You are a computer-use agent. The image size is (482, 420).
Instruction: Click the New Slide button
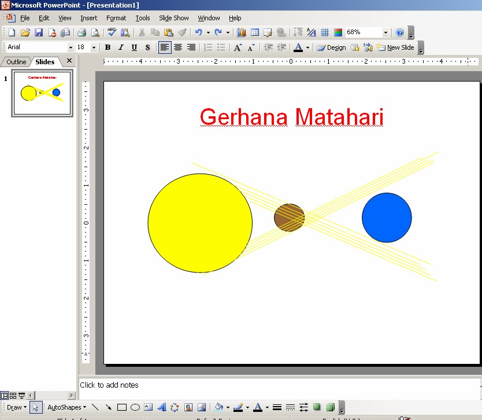click(398, 47)
